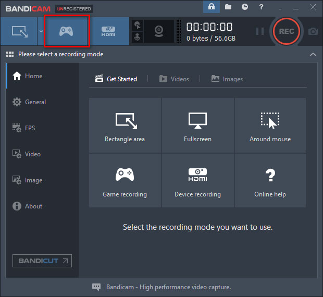
Task: Expand the screen recording mode dropdown arrow
Action: click(41, 31)
